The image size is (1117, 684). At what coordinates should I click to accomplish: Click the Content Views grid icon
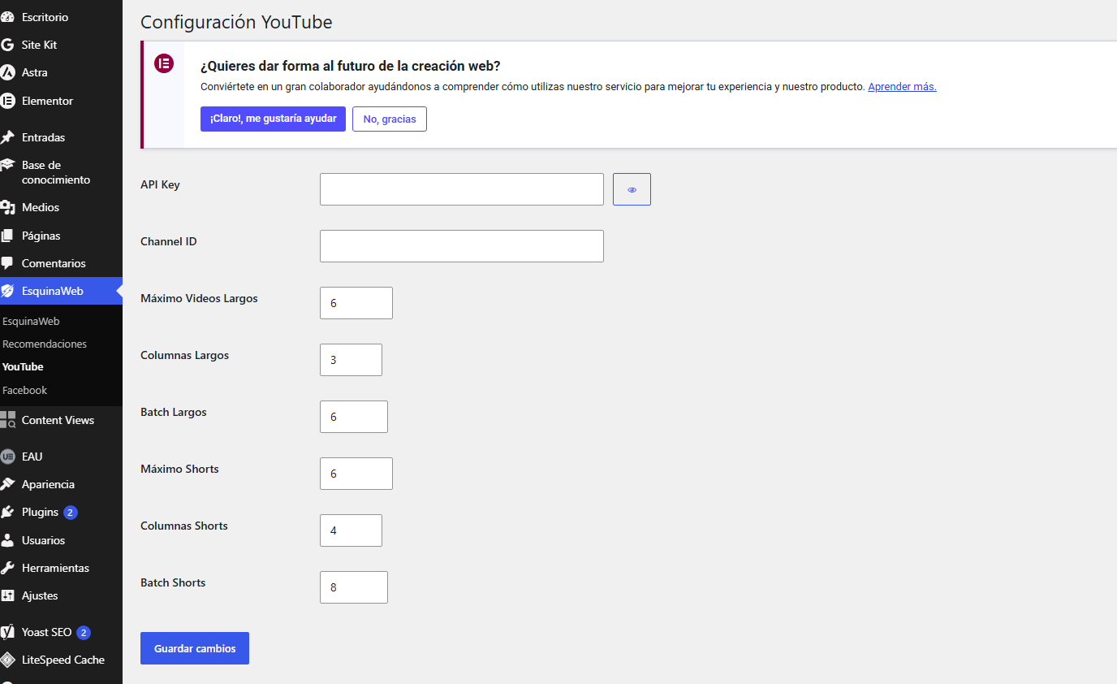[x=7, y=420]
